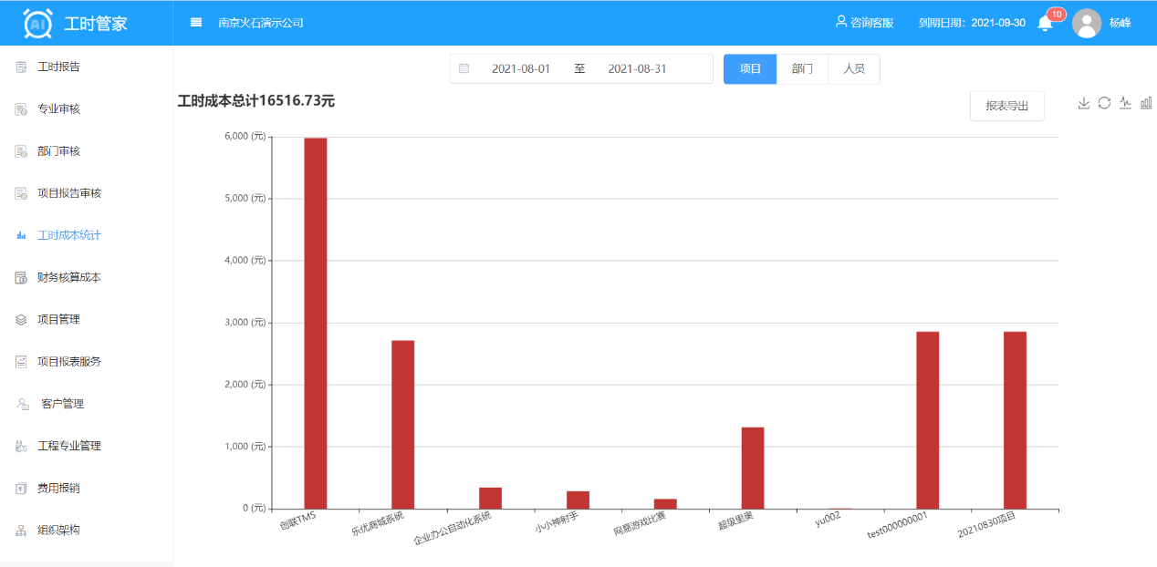This screenshot has height=567, width=1157.
Task: Click the 报表导出 button
Action: tap(1006, 106)
